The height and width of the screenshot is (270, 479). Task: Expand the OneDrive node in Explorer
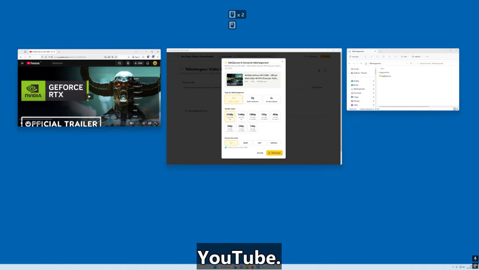pyautogui.click(x=349, y=73)
